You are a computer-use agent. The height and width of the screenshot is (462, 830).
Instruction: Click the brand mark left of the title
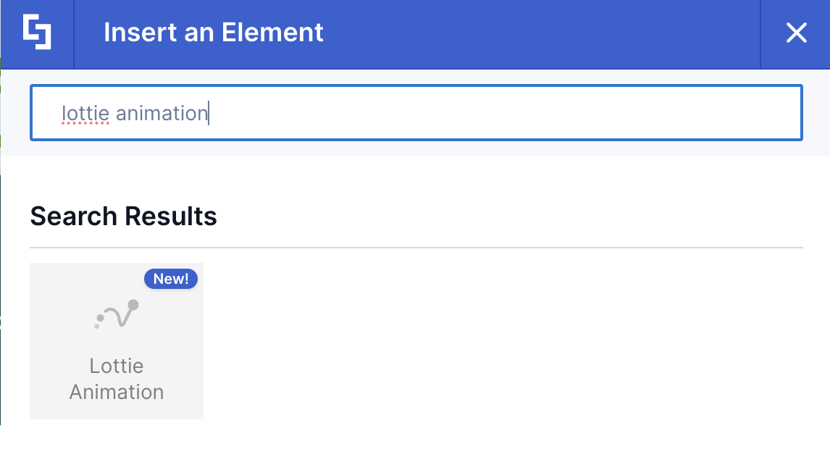click(x=36, y=33)
